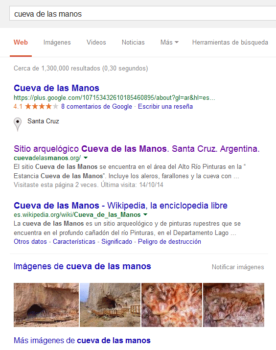Open the Cueva de las Manos Google Plus result
The height and width of the screenshot is (350, 276).
tap(56, 88)
